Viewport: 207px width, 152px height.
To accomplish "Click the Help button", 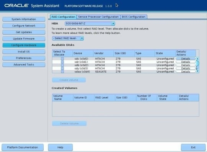I will click(60, 147).
